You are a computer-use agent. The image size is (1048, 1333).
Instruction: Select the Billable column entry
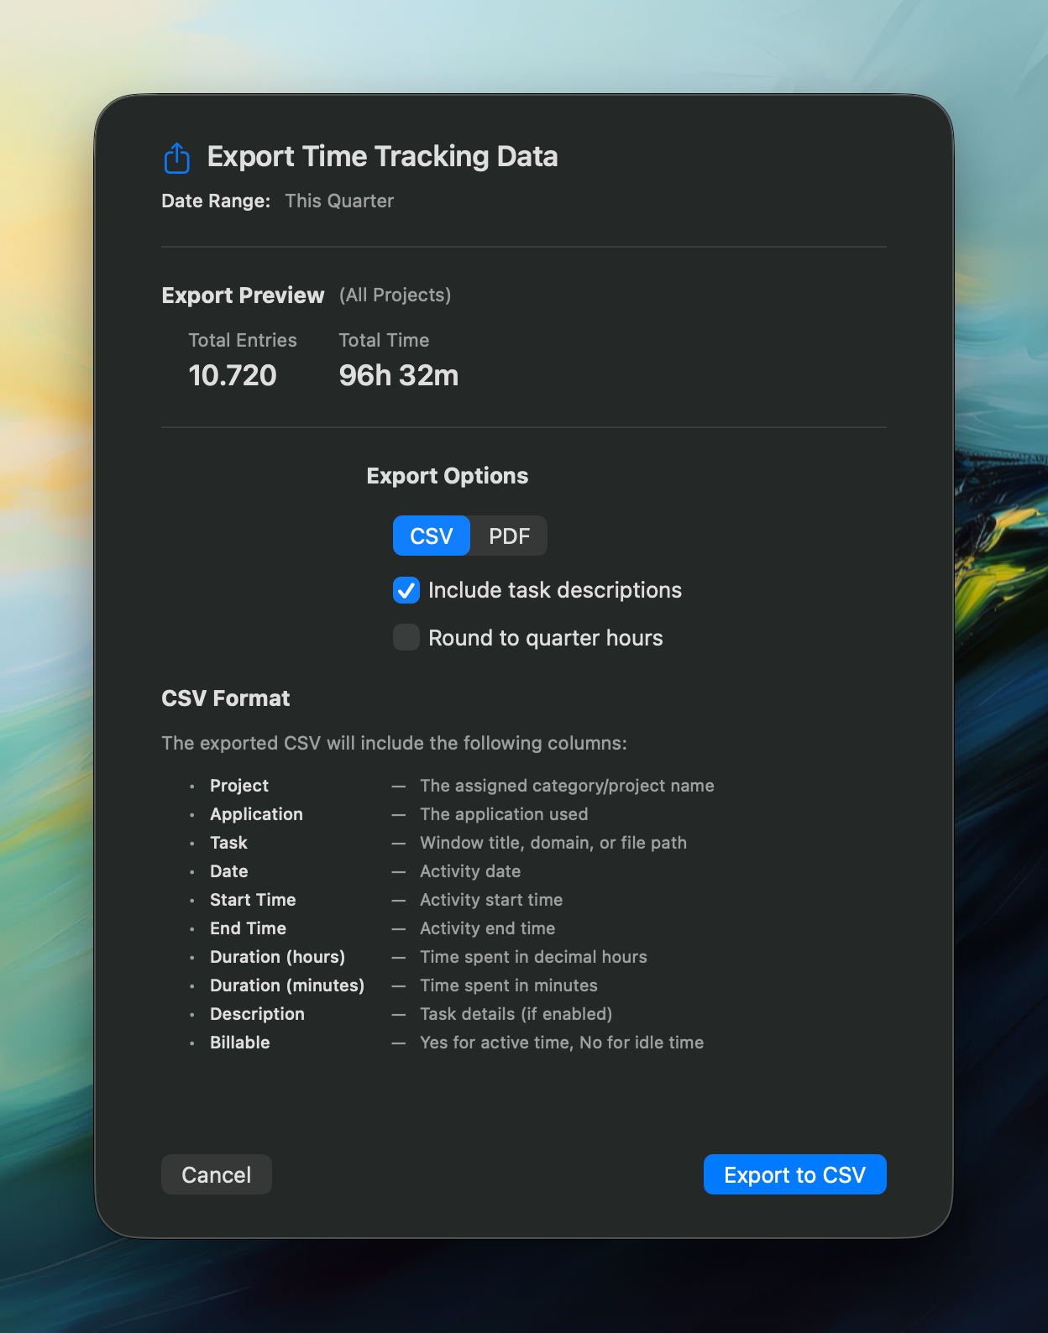pyautogui.click(x=239, y=1042)
